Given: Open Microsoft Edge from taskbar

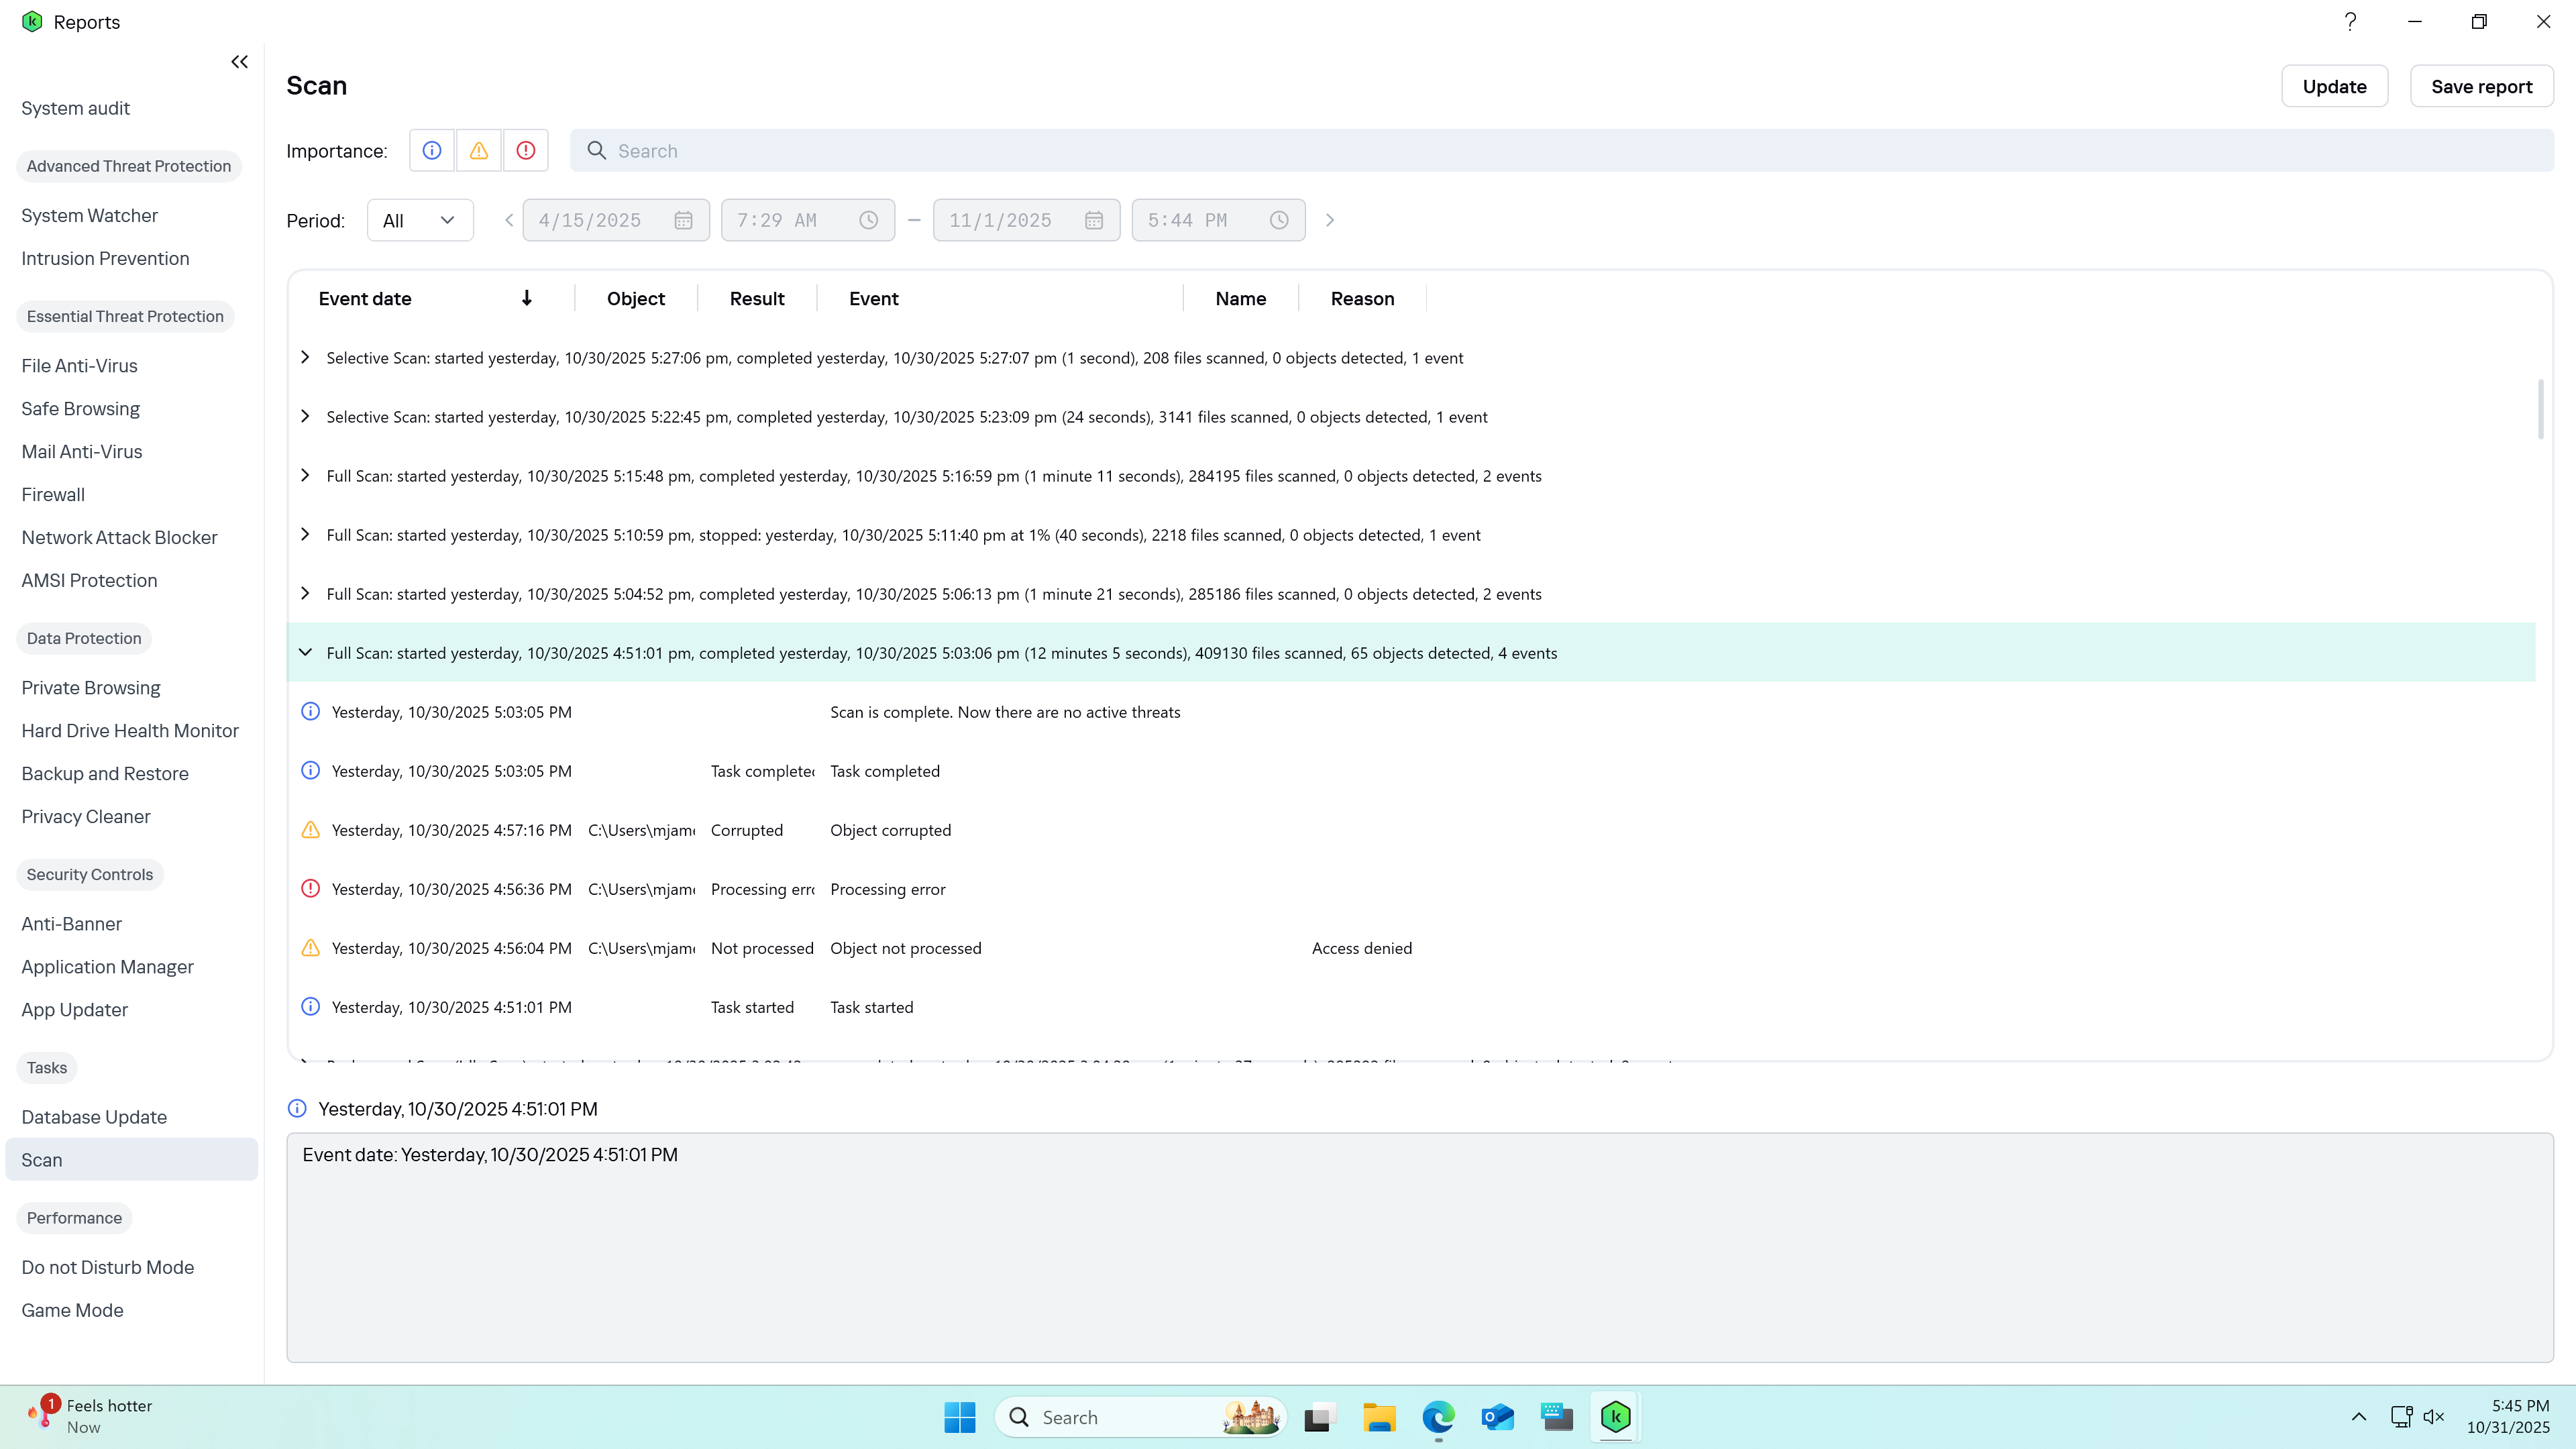Looking at the screenshot, I should (1438, 1417).
